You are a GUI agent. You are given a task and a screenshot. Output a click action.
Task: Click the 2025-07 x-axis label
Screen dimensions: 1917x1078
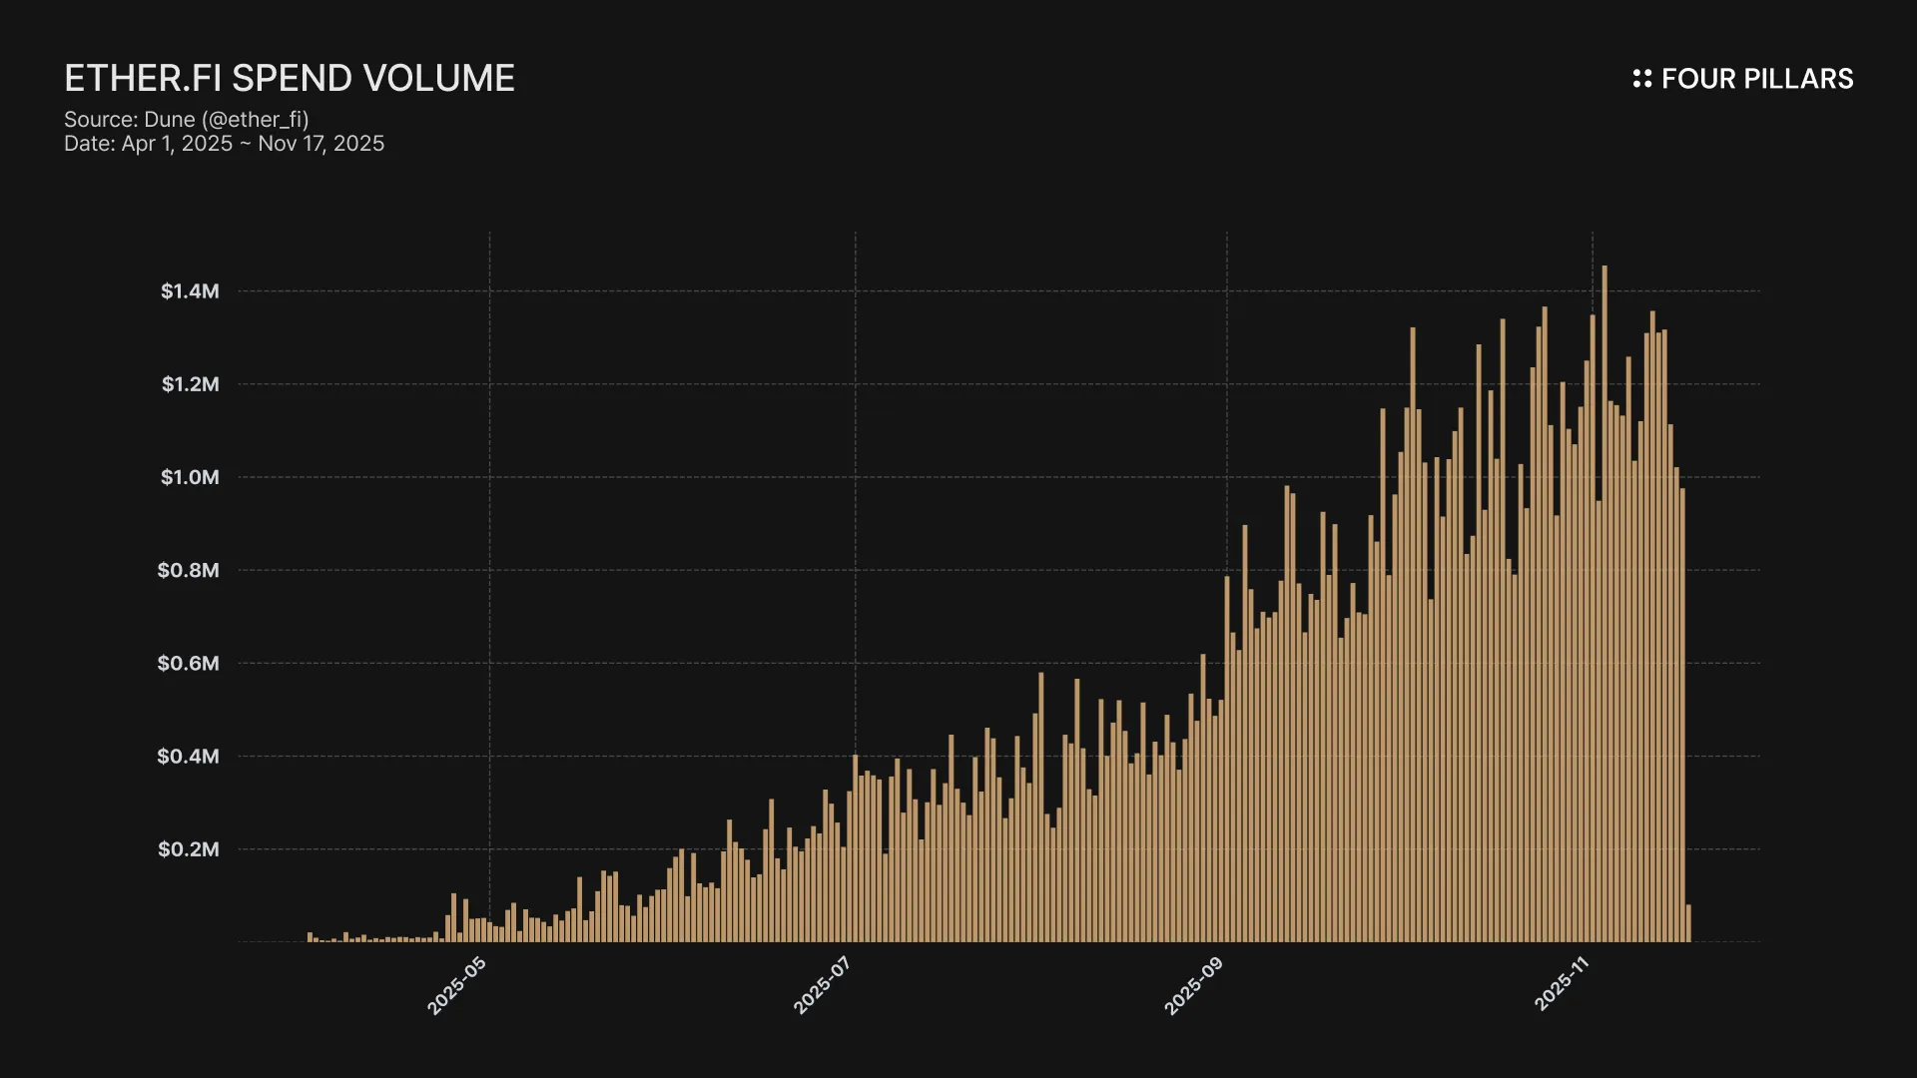click(x=822, y=985)
